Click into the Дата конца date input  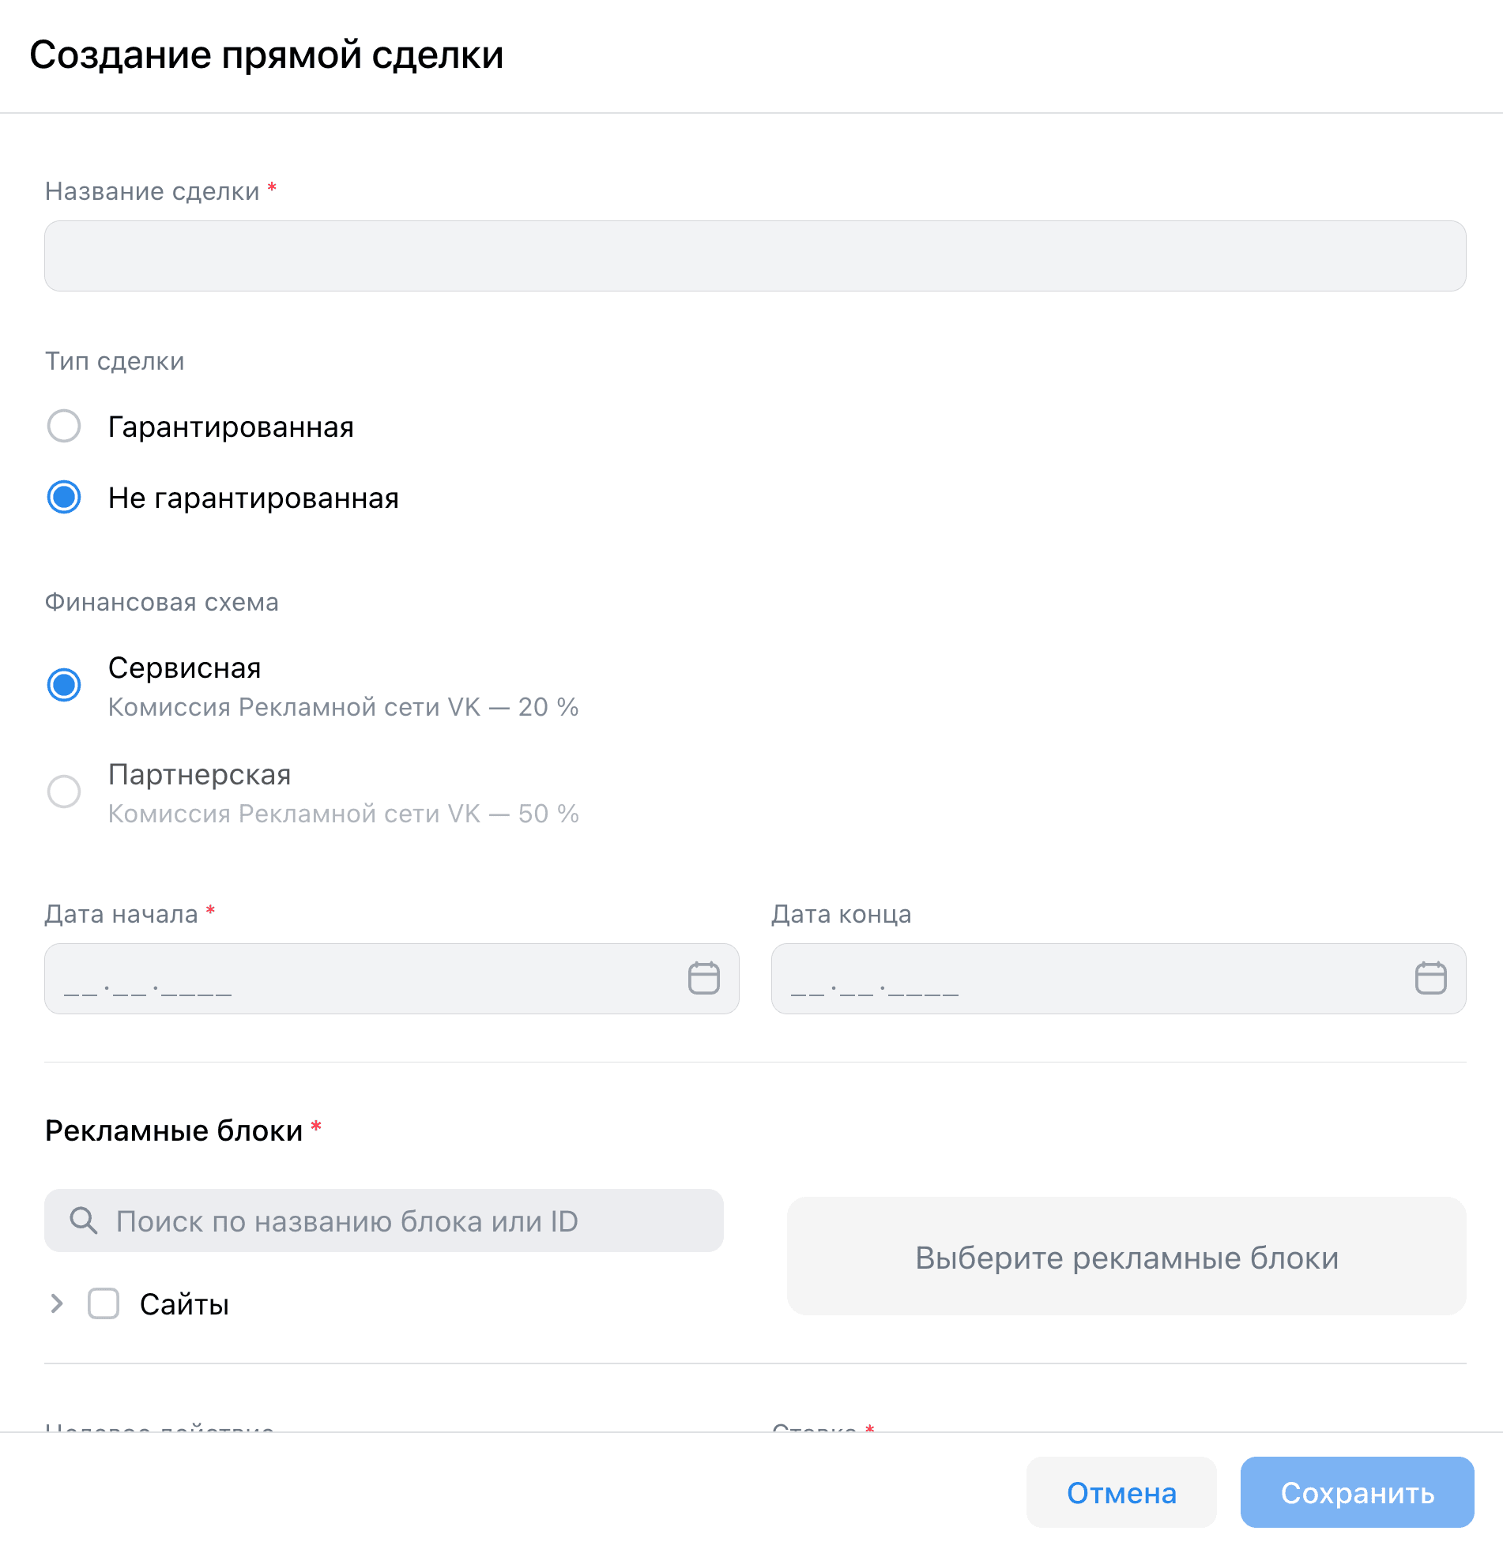click(1083, 979)
